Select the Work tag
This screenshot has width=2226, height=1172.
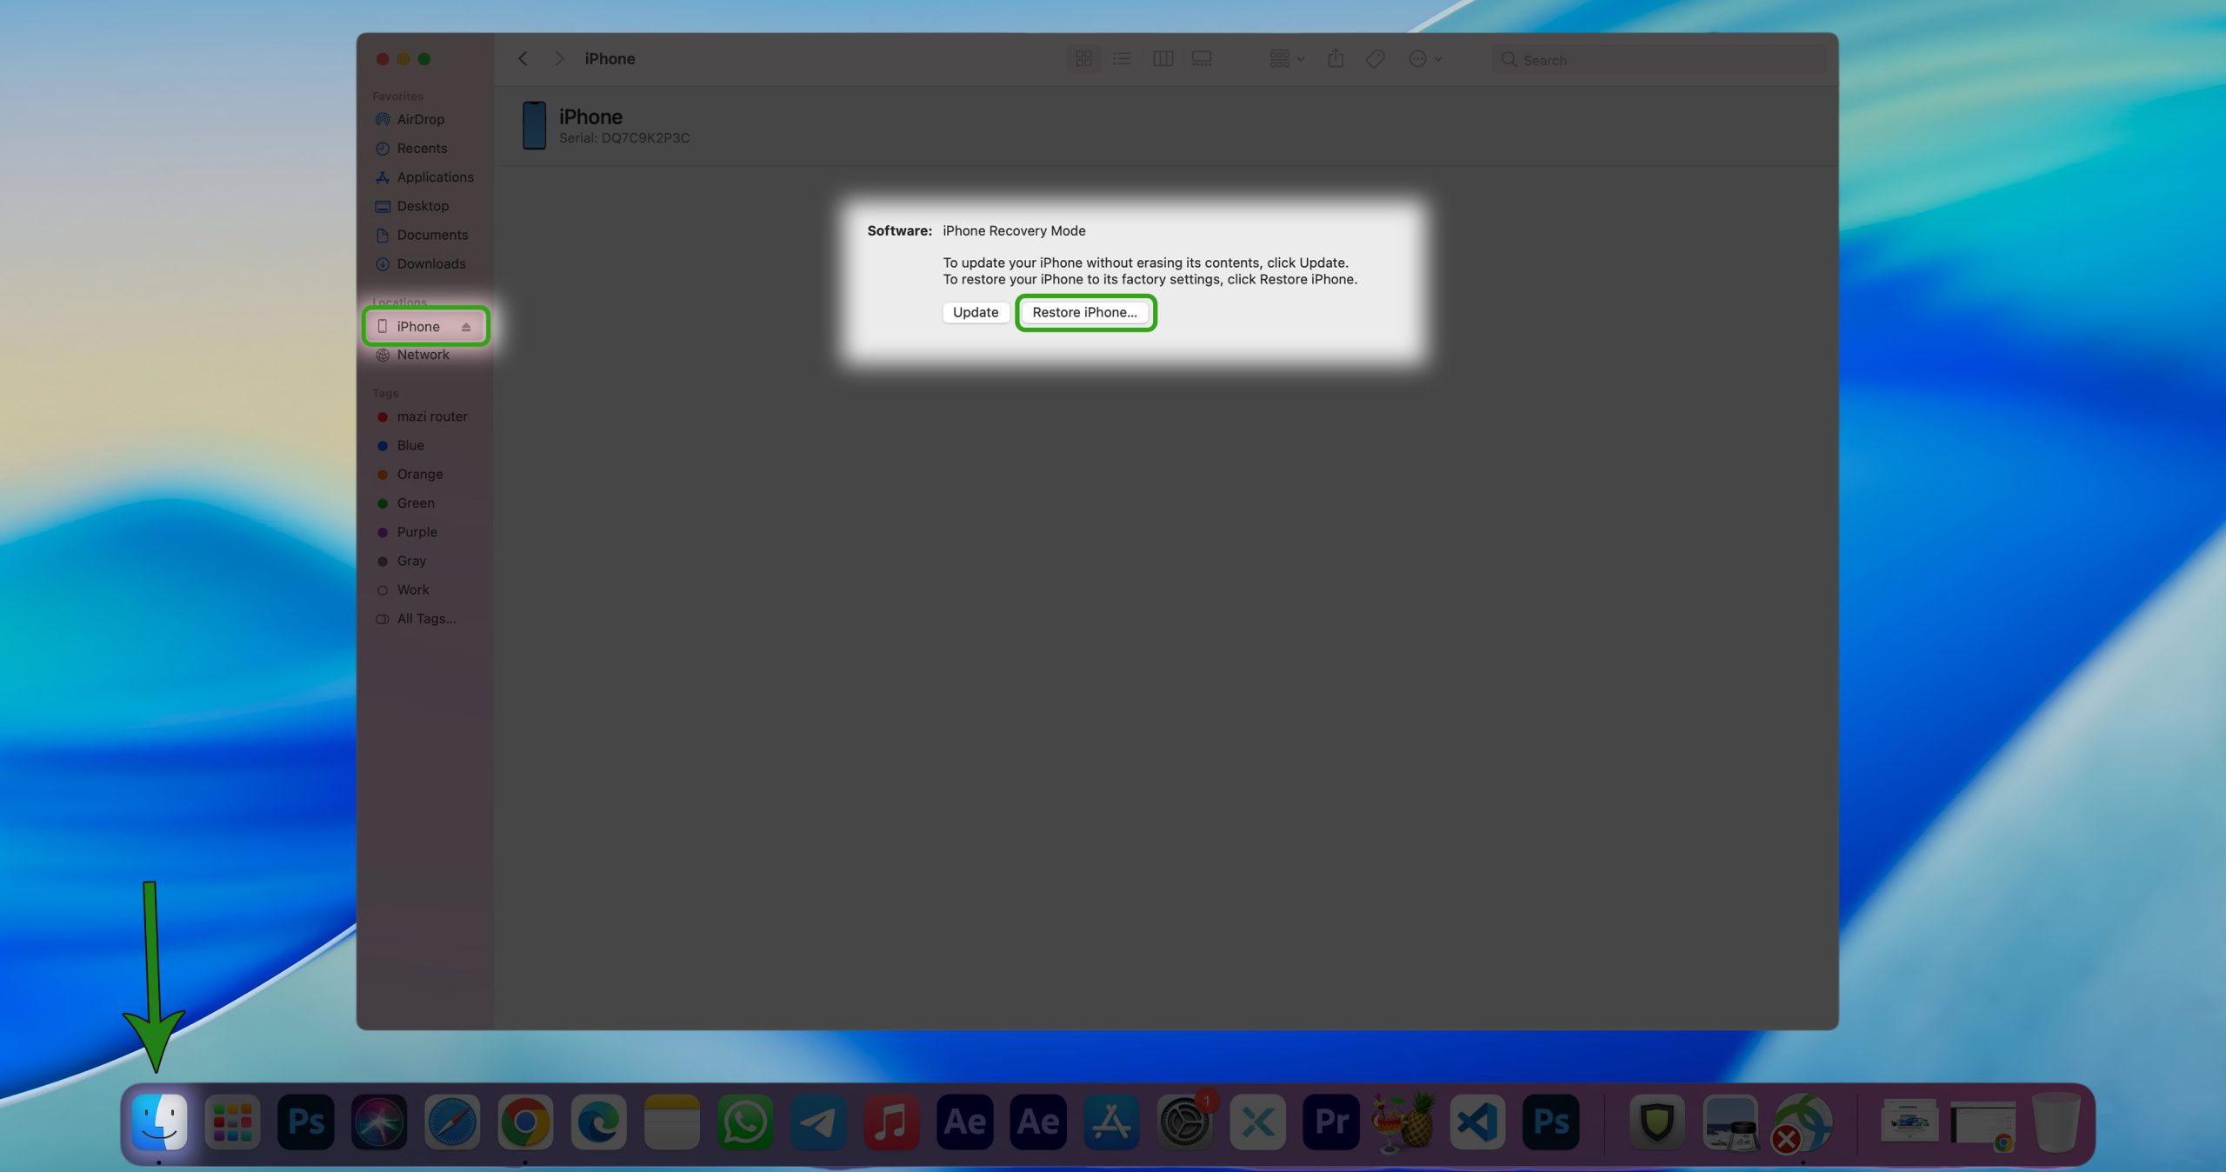point(413,589)
